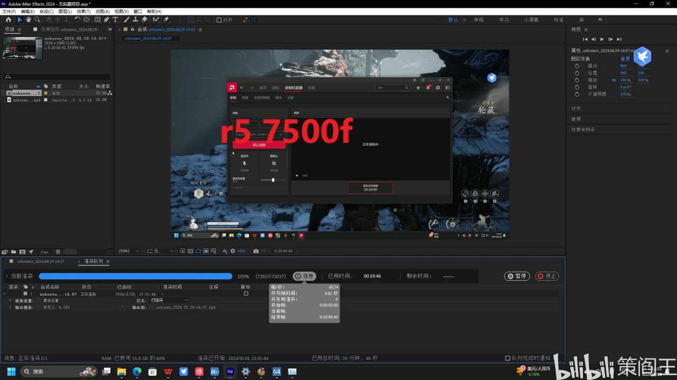Stop the current render
Screen dimensions: 677x380
pyautogui.click(x=547, y=276)
